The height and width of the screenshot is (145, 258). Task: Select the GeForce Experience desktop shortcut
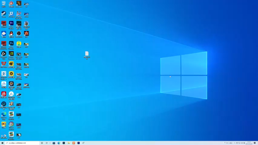[11, 55]
